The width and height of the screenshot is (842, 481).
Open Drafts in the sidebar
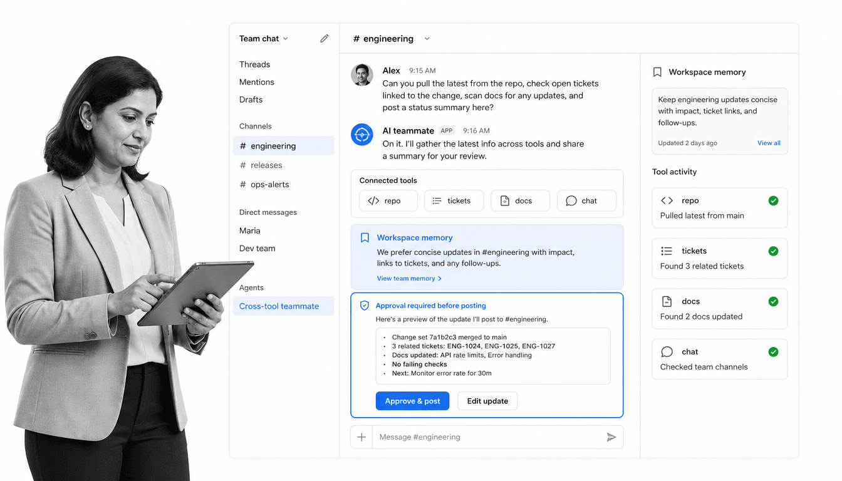251,100
